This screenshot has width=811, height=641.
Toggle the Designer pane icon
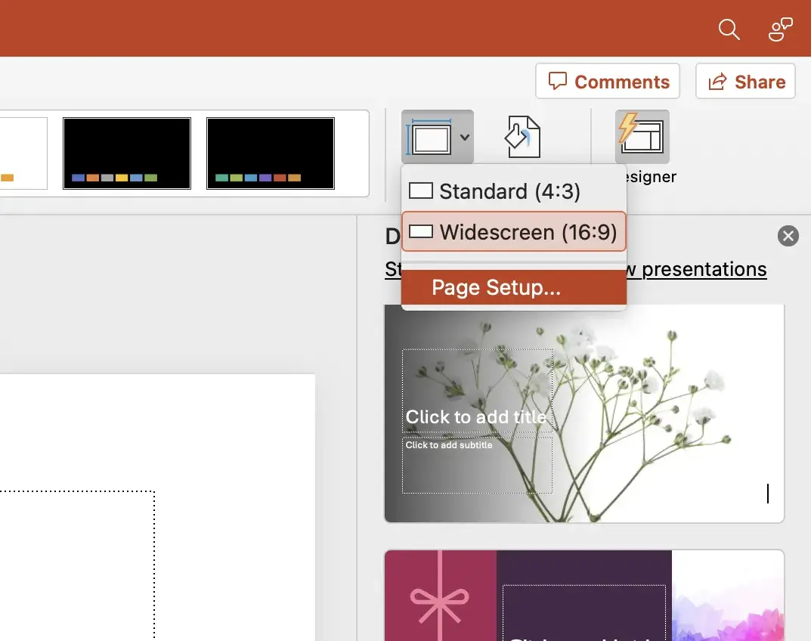(x=642, y=137)
